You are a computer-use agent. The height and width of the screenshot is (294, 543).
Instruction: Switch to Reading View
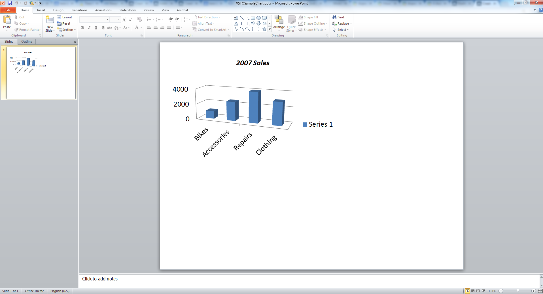[x=478, y=291]
